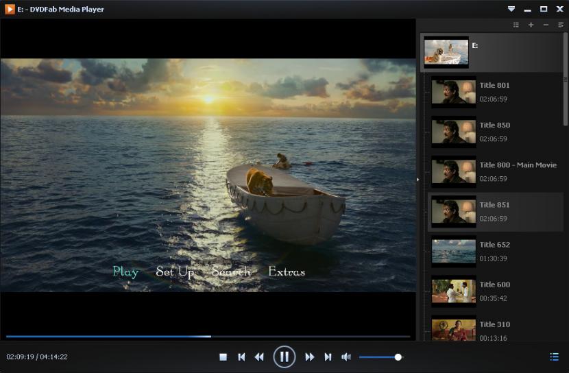The width and height of the screenshot is (569, 373).
Task: Click the 00:35:42 duration of Title 600
Action: point(493,298)
